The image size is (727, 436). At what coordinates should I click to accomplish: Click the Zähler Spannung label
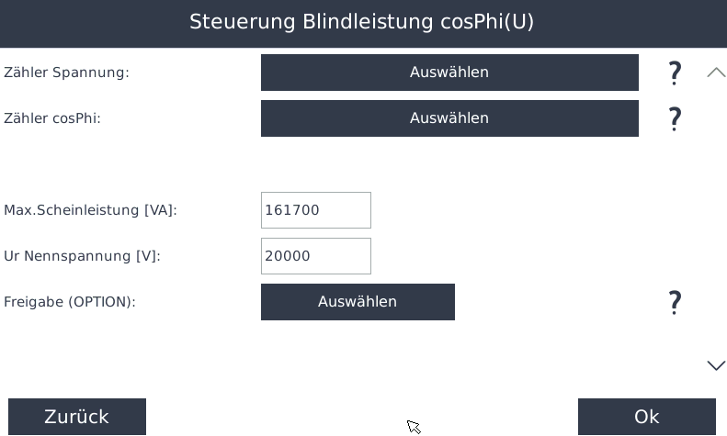coord(66,73)
